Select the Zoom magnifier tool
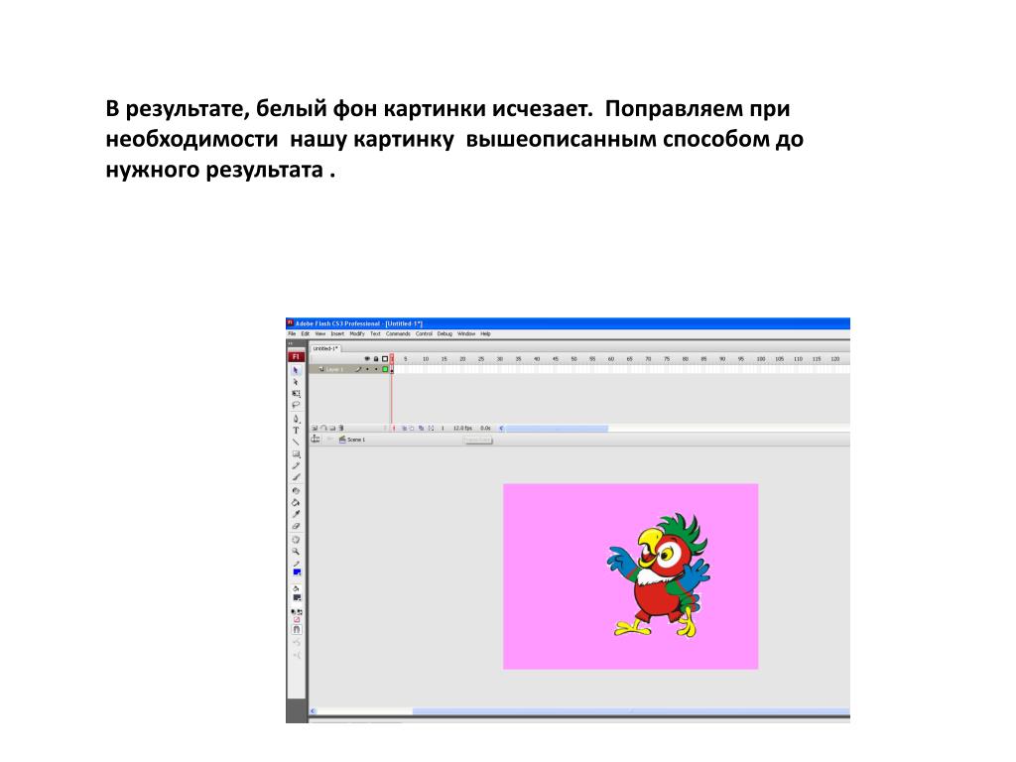Screen dimensions: 1016x762 point(296,552)
